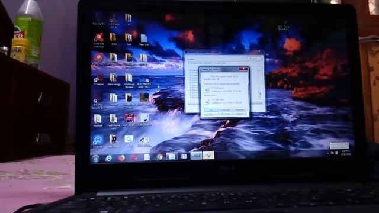Launch Avast Free Antivirus desktop shortcut
The width and height of the screenshot is (379, 213).
[x=99, y=40]
